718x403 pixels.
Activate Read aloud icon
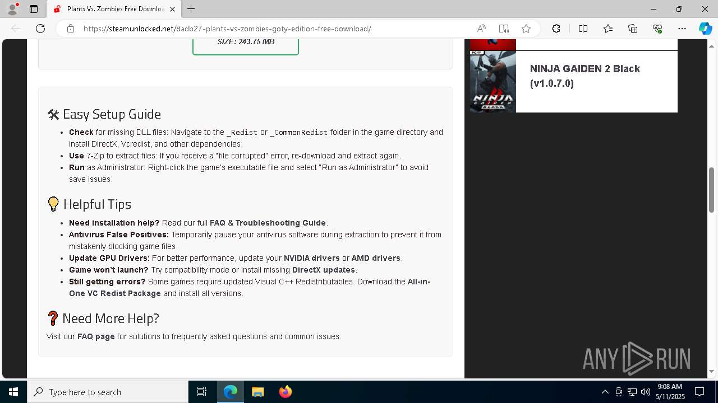pos(481,29)
